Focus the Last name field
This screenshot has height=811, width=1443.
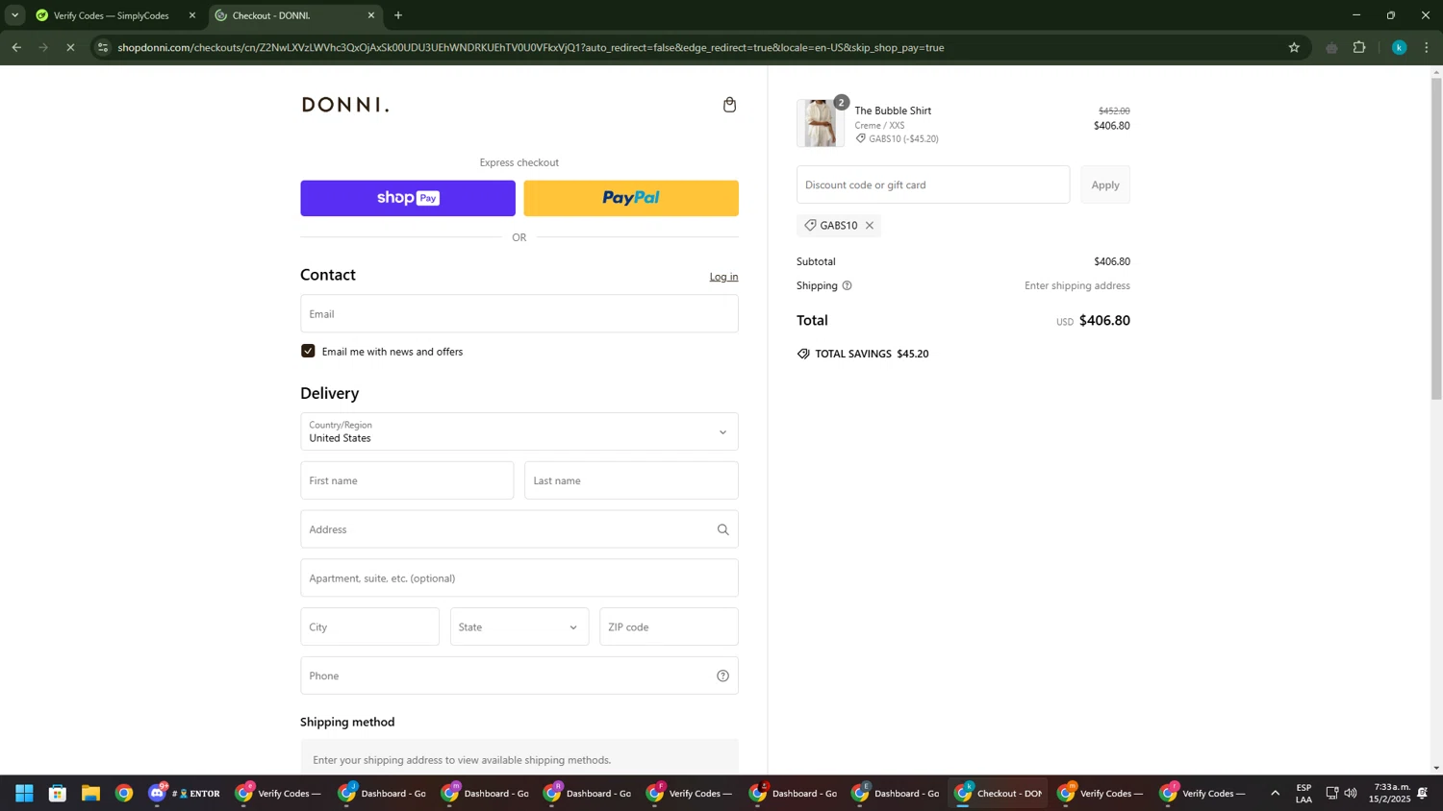[x=631, y=480]
